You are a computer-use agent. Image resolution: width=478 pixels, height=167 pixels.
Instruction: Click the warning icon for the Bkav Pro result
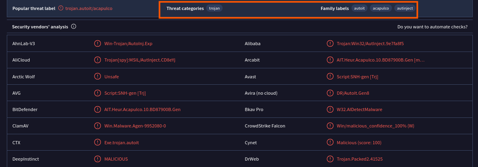click(x=330, y=109)
